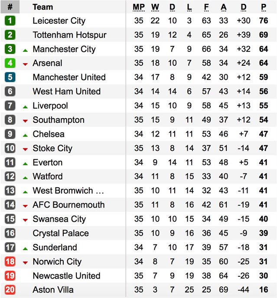The height and width of the screenshot is (298, 277).
Task: Click the green rank 1 badge
Action: (x=10, y=20)
